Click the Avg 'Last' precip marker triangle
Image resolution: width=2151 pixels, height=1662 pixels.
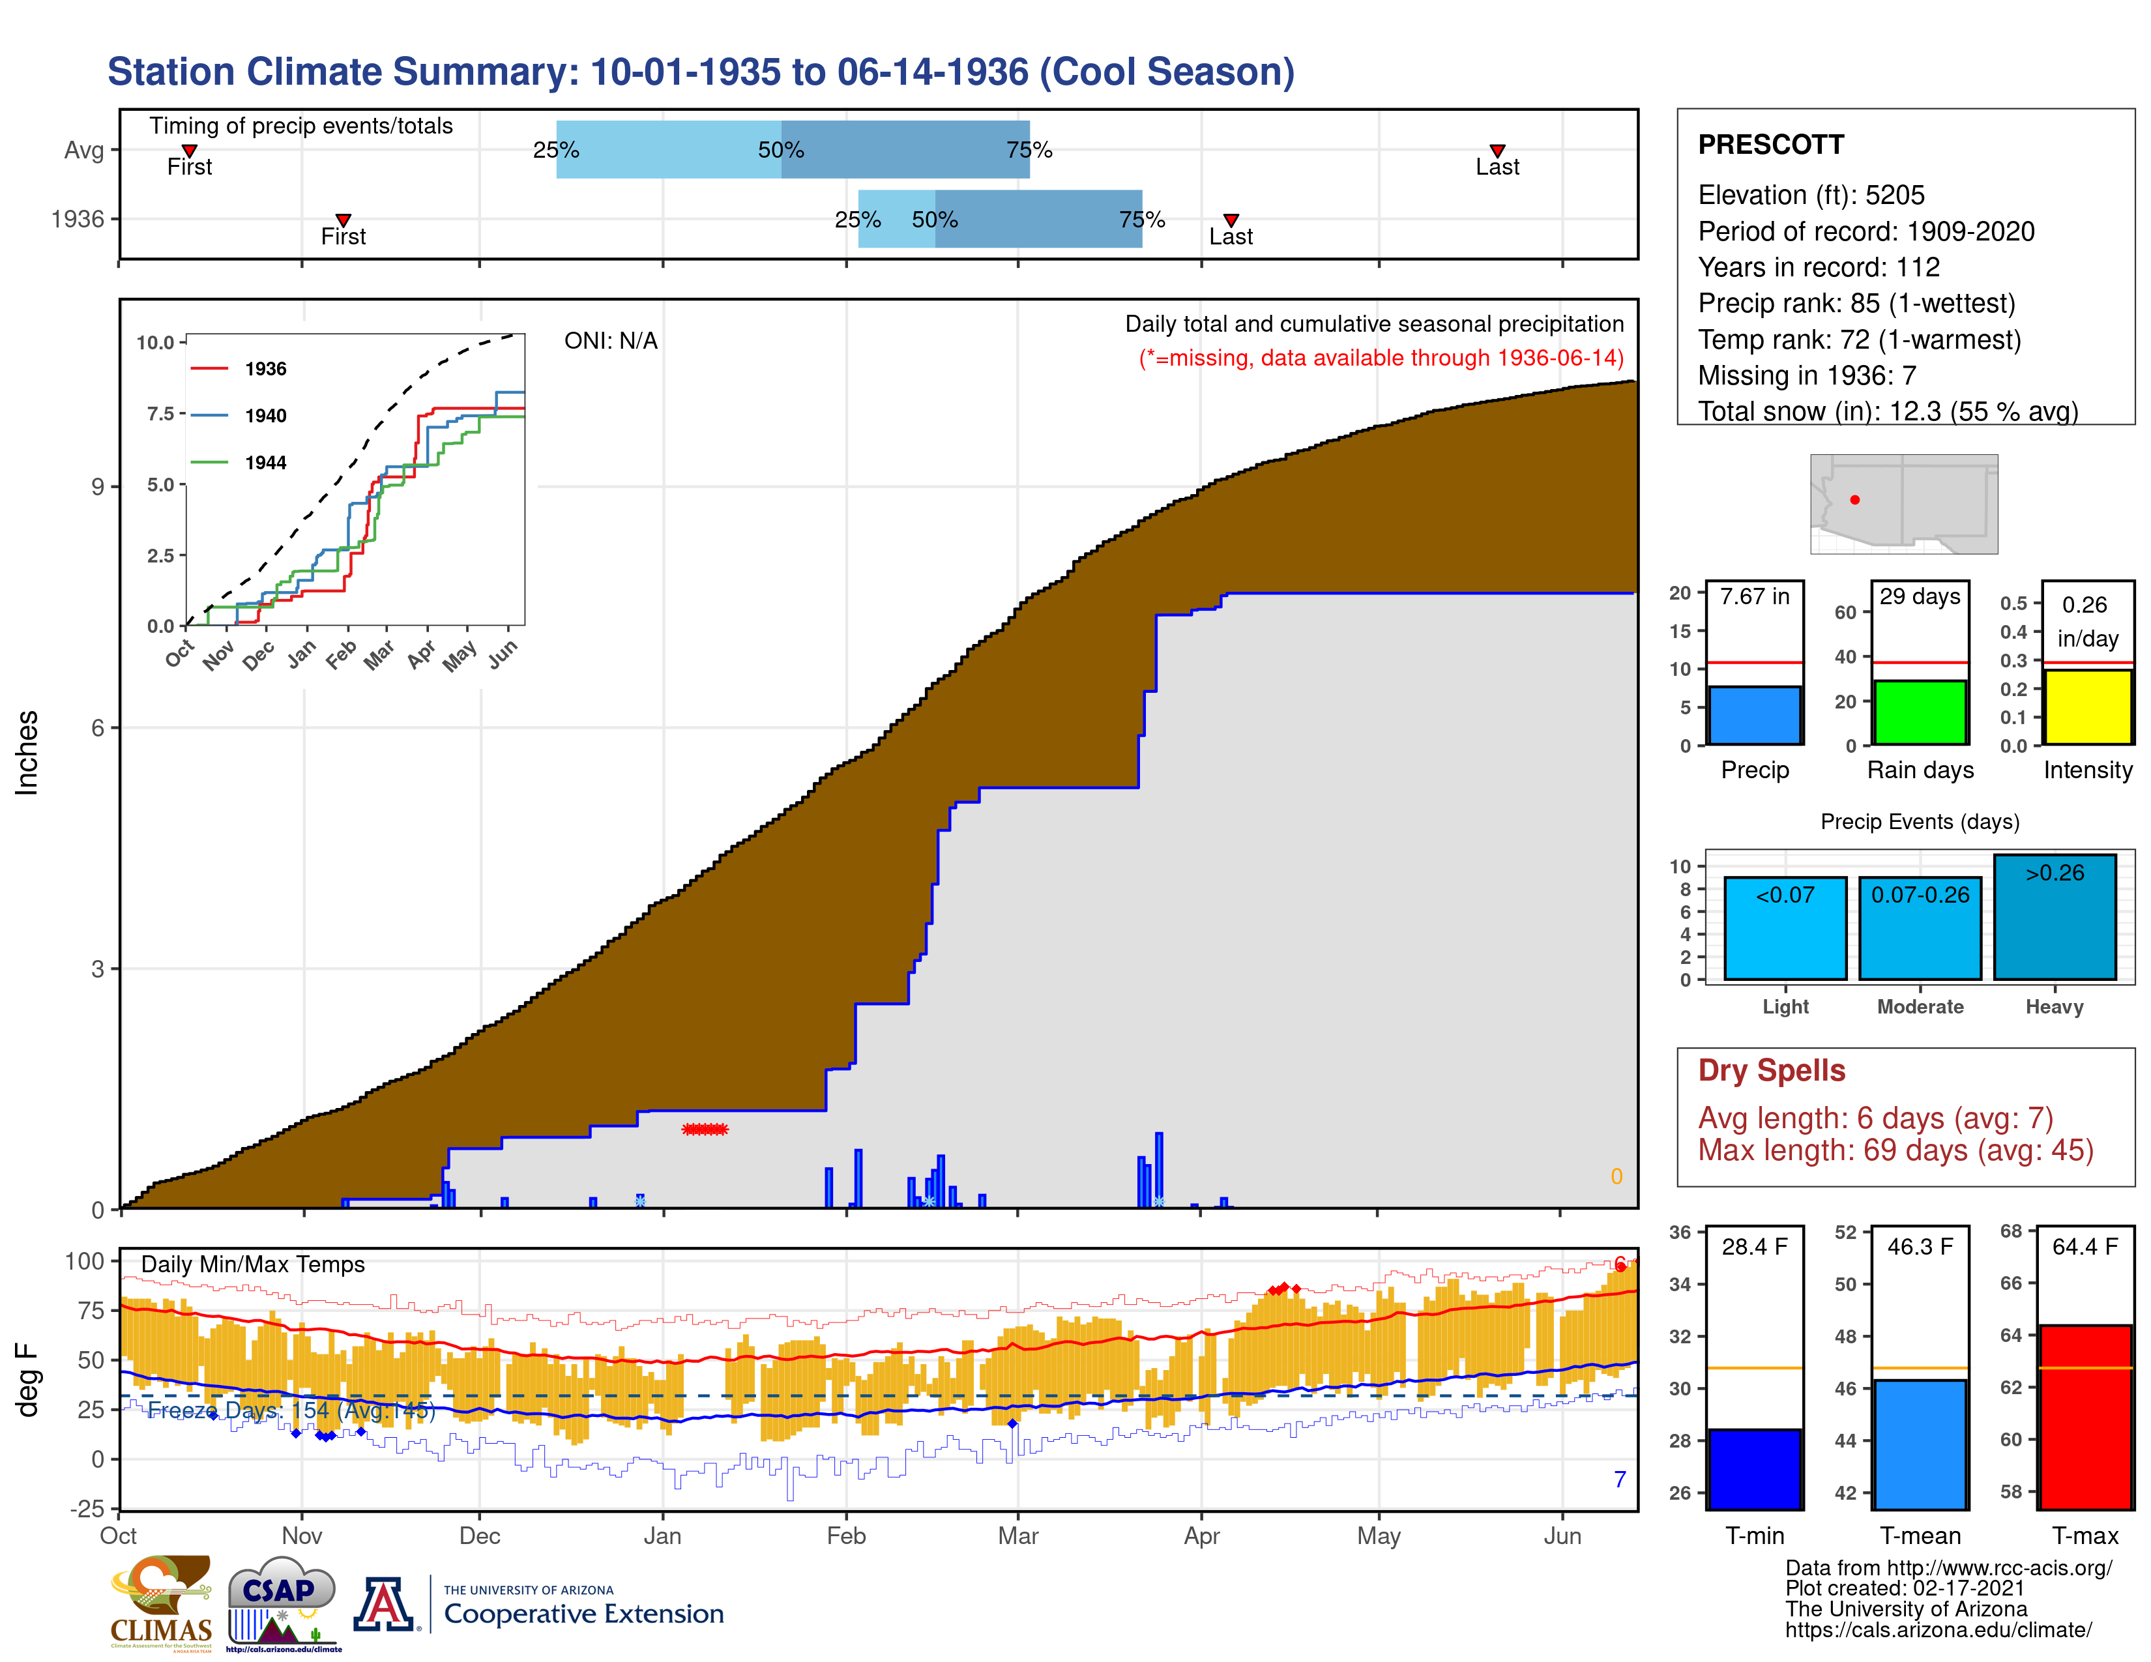coord(1497,151)
